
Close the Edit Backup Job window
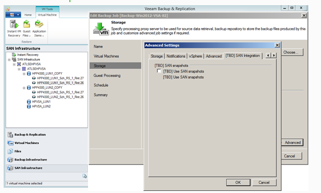tap(304, 16)
